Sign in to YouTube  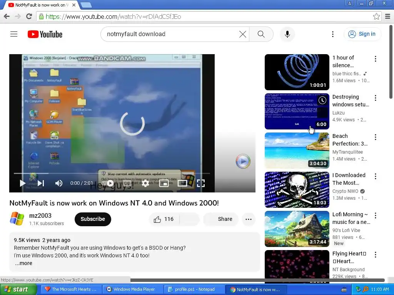(362, 34)
